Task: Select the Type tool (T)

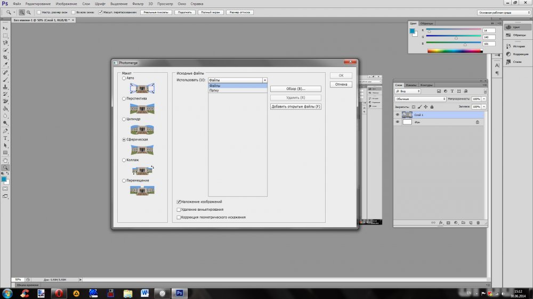Action: pos(5,138)
